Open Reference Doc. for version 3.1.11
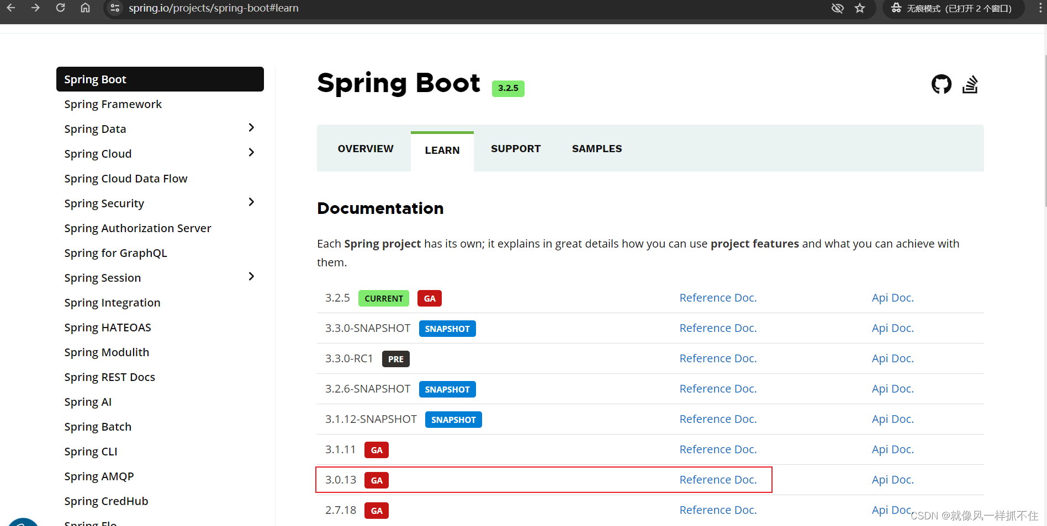 pyautogui.click(x=718, y=449)
